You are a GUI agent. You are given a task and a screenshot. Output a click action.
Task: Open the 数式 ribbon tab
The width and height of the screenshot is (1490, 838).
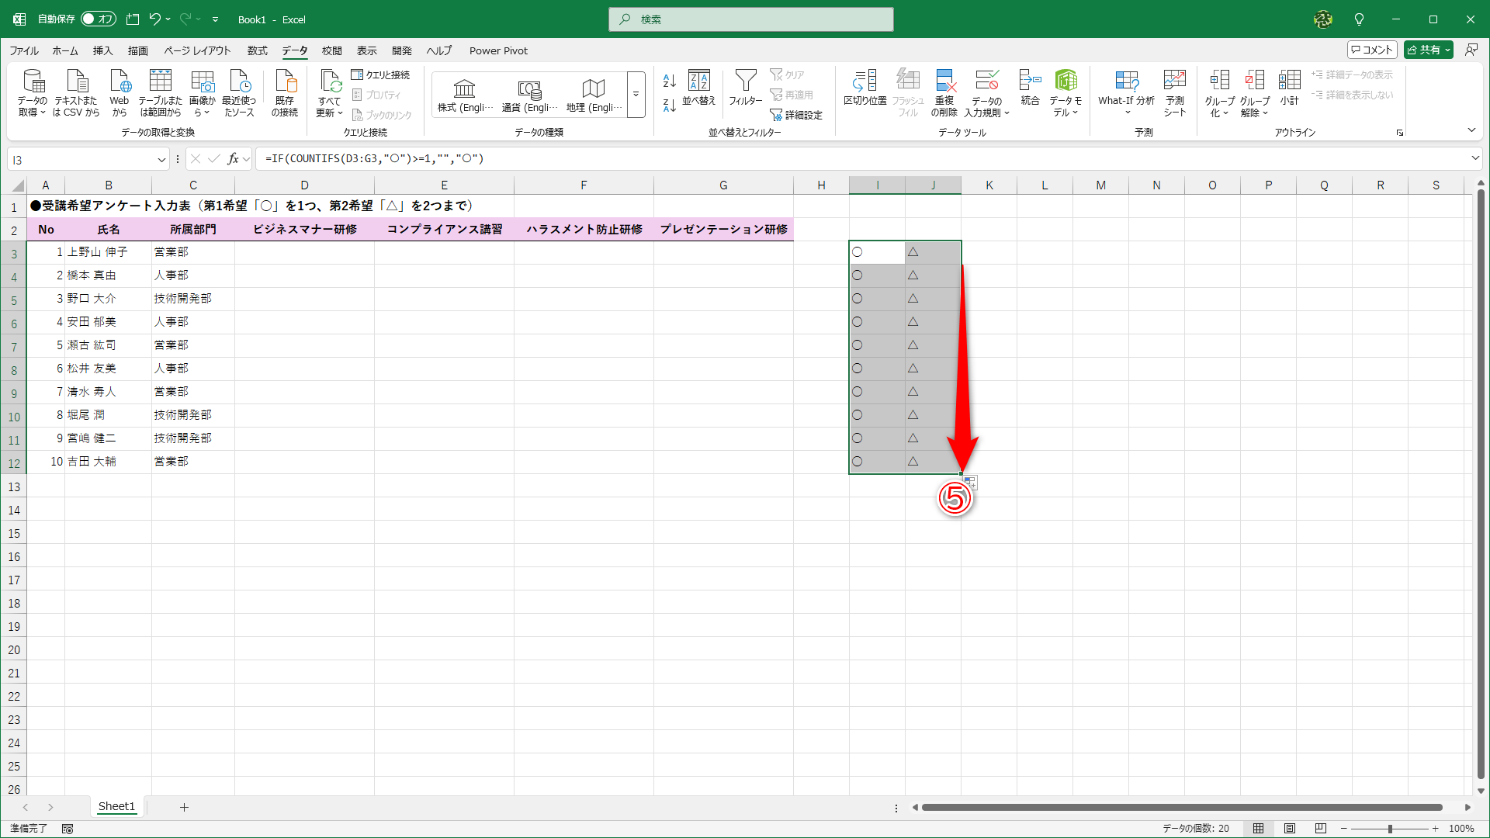(x=257, y=50)
